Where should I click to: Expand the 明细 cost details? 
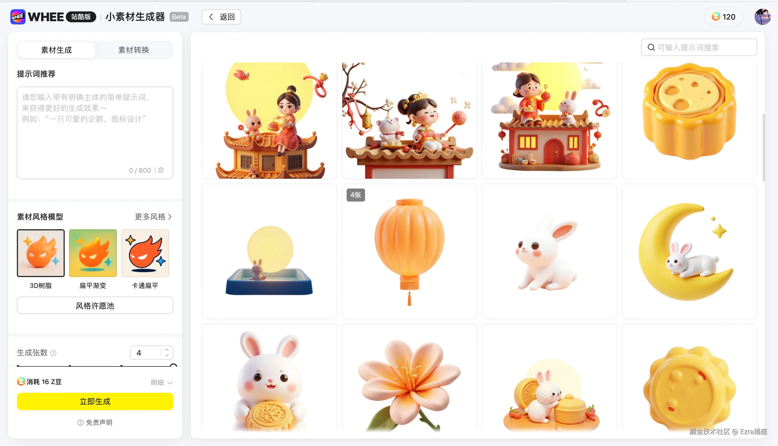tap(161, 383)
